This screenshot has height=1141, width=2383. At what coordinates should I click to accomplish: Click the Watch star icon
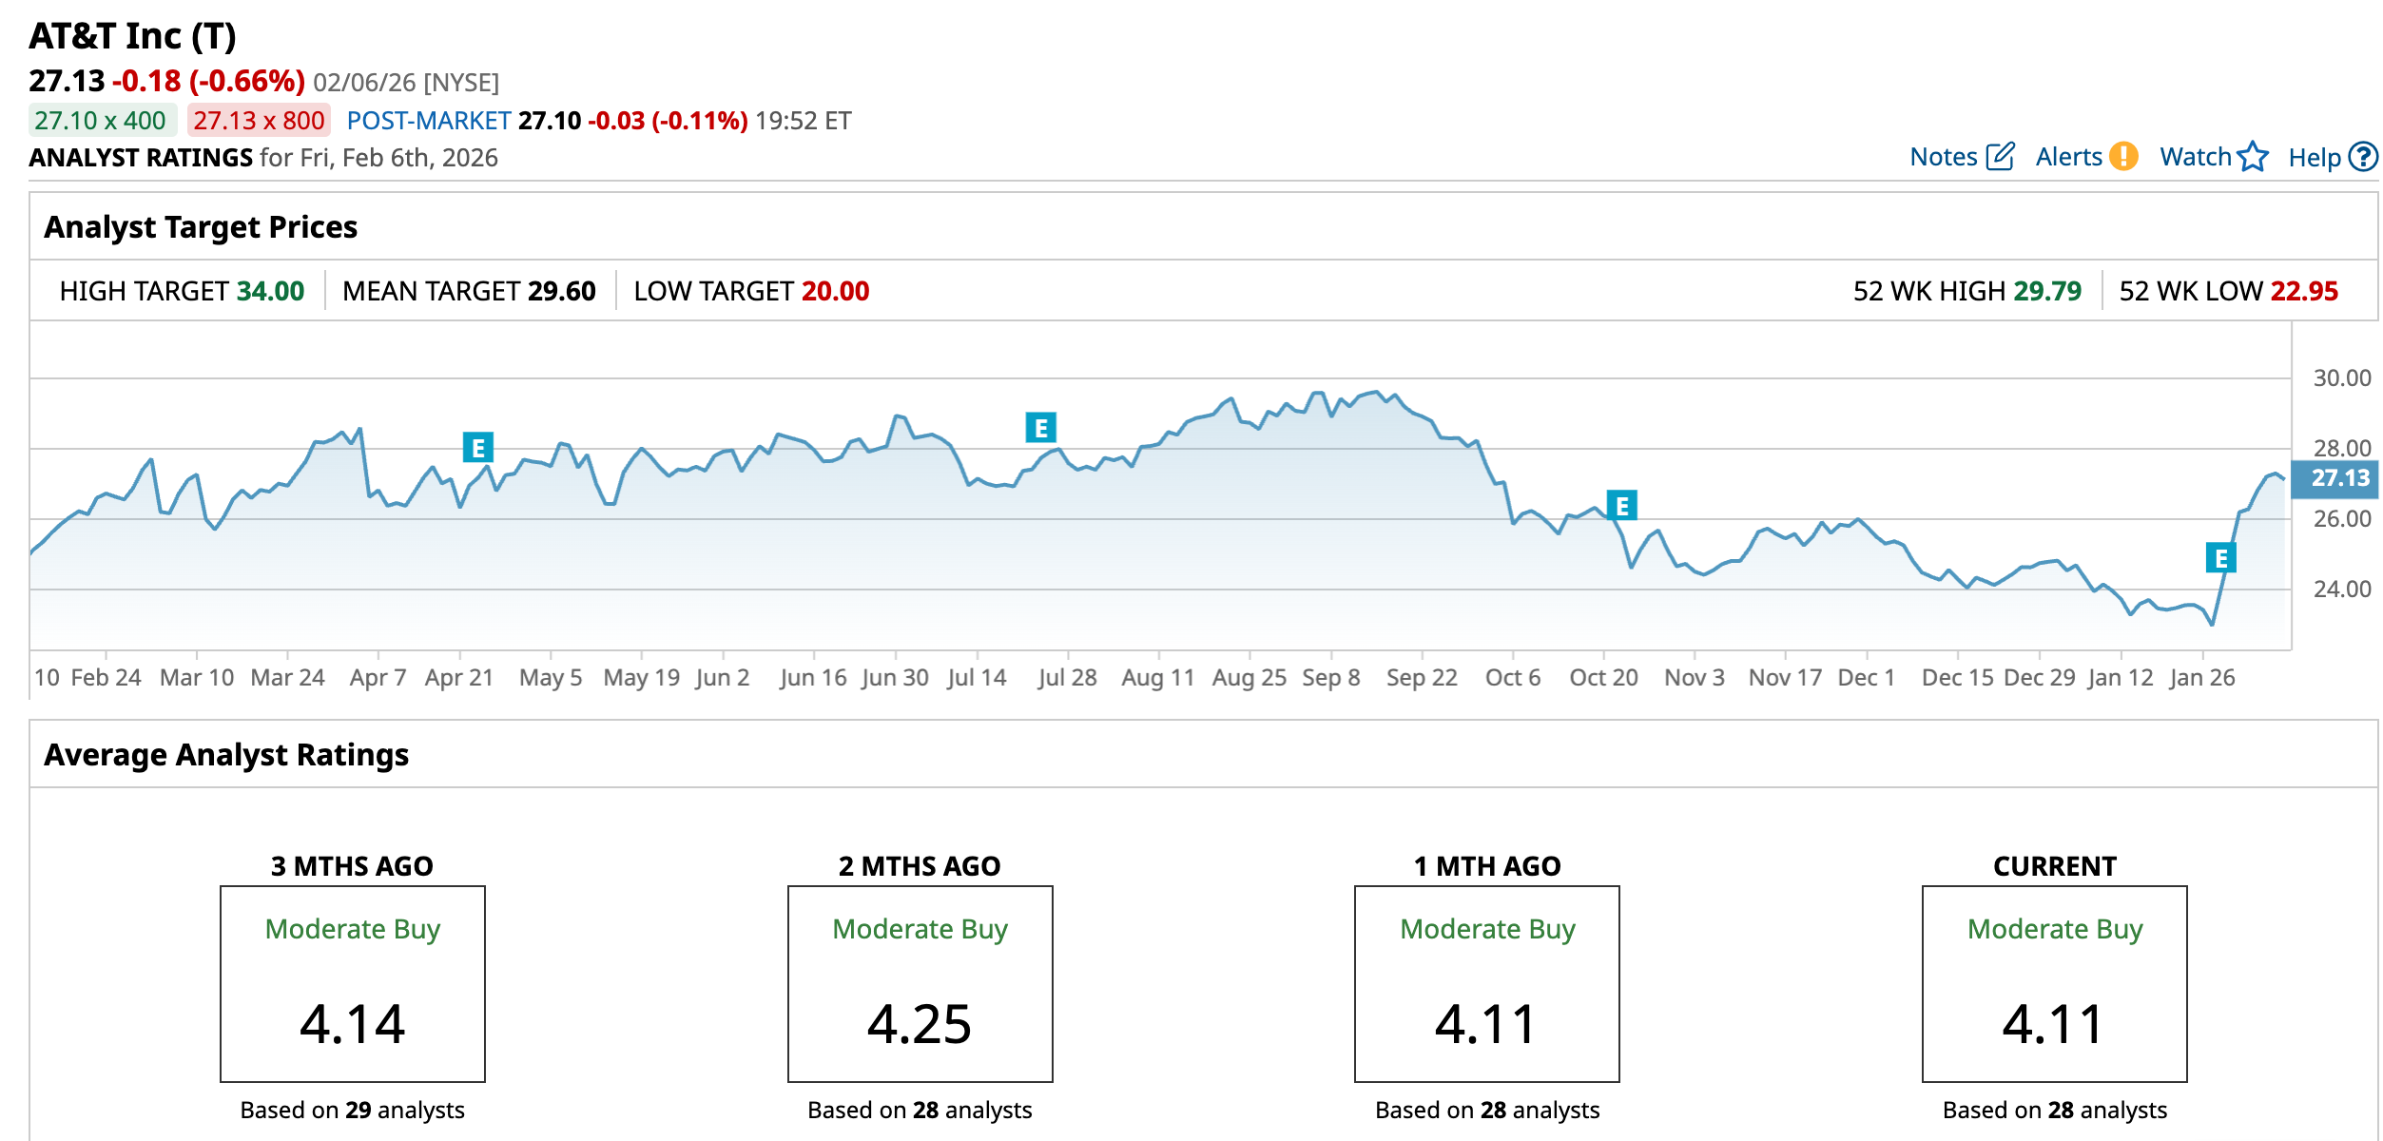pyautogui.click(x=2253, y=157)
